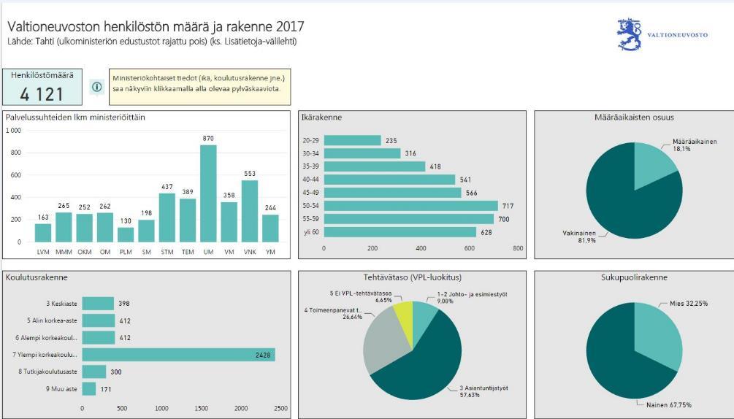This screenshot has width=734, height=419.
Task: Click the Palvelussuhteiden lkm ministeriöittäin heading
Action: [75, 118]
